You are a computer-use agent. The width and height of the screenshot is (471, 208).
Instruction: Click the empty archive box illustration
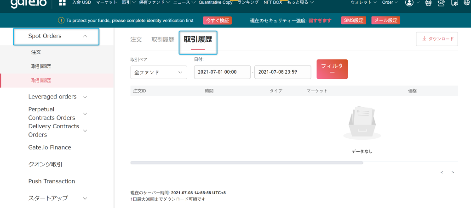362,122
